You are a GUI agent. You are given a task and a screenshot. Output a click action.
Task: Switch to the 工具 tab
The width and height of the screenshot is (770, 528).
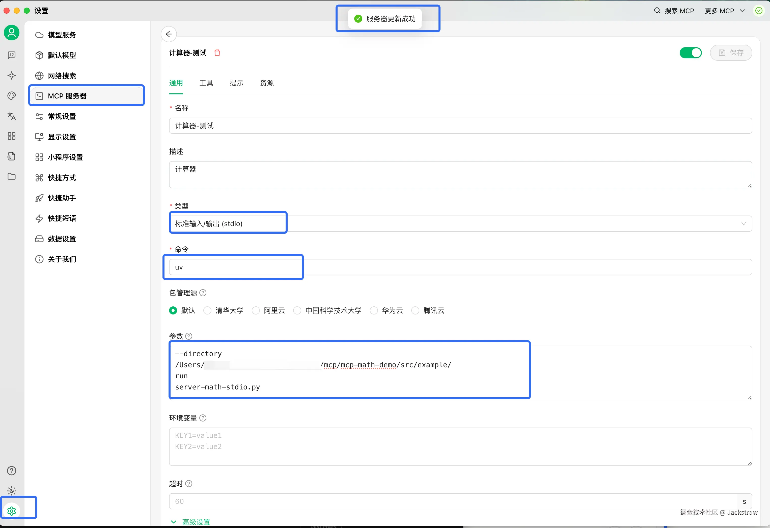206,83
